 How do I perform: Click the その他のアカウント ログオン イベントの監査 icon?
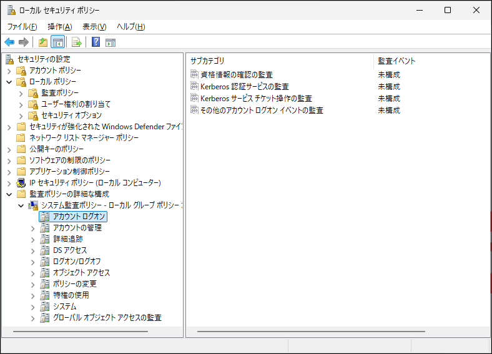point(195,110)
